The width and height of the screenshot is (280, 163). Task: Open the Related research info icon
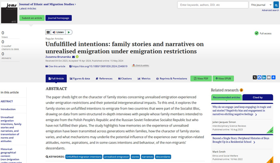pos(241,90)
